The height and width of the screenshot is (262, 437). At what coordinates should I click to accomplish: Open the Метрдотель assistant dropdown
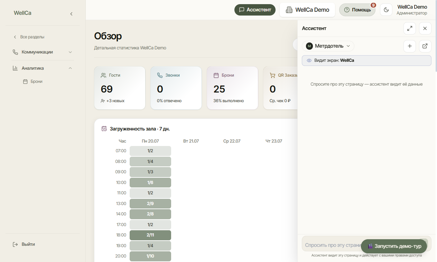[x=328, y=46]
